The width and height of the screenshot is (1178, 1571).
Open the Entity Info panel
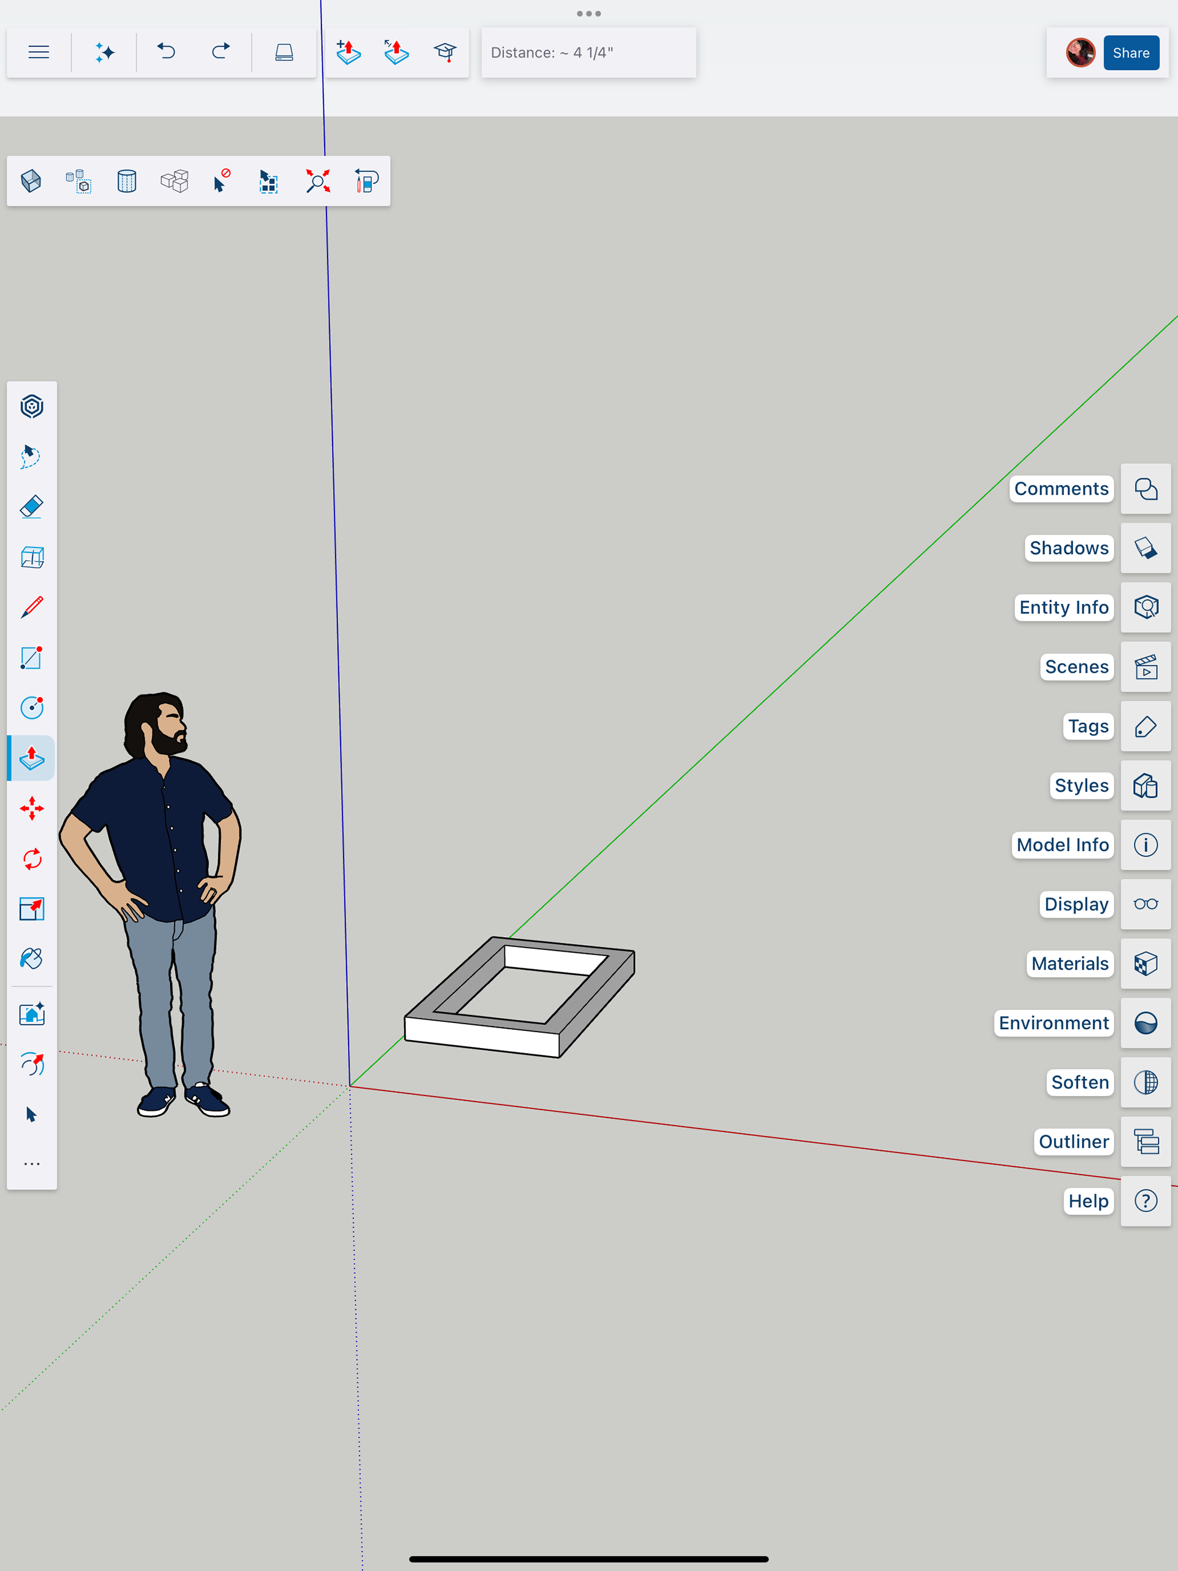pos(1145,608)
